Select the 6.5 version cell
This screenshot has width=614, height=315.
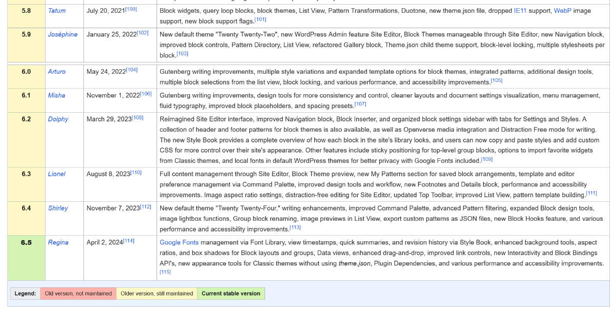[x=26, y=258]
